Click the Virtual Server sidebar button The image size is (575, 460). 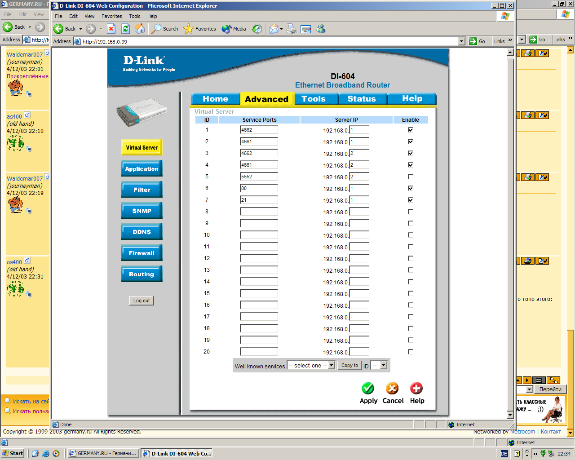coord(142,147)
